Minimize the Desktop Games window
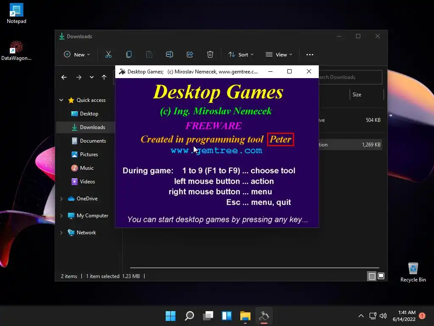Screen dimensions: 434x326 pos(270,71)
